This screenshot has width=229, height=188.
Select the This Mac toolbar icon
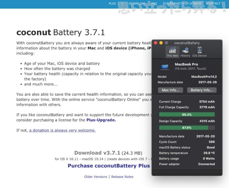tap(172, 52)
